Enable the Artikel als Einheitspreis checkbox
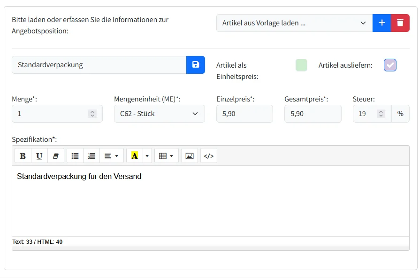 301,65
